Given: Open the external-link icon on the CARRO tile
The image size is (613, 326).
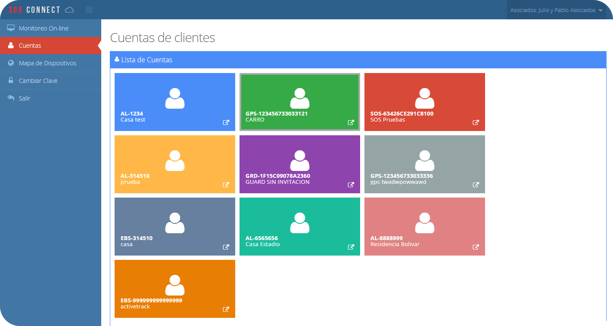Looking at the screenshot, I should coord(351,122).
